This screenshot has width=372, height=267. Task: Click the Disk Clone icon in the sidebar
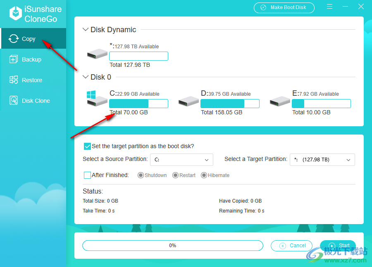coord(14,100)
